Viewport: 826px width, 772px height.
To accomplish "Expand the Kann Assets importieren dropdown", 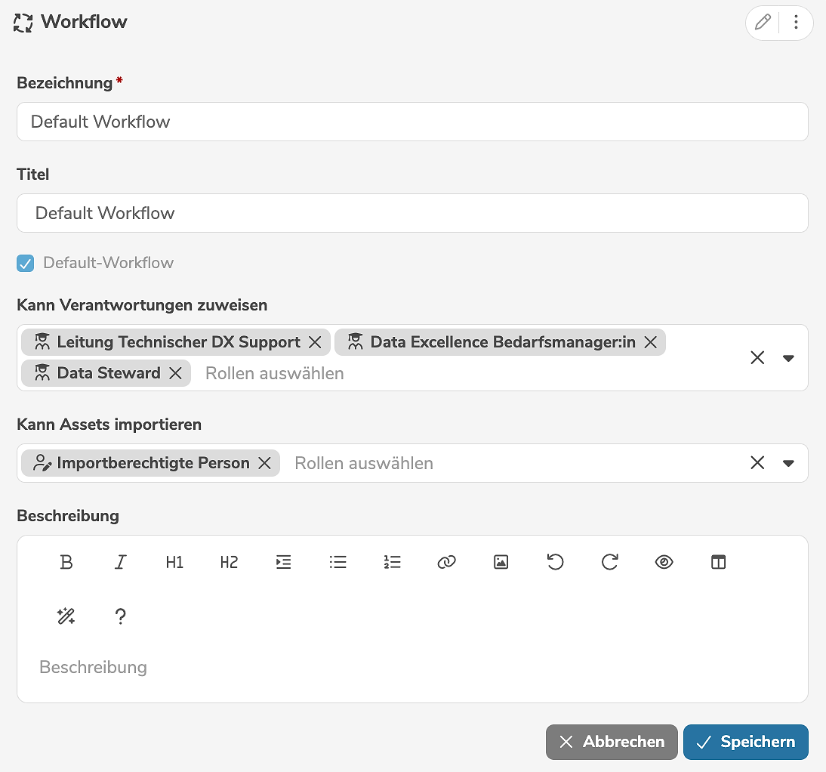I will pos(788,463).
